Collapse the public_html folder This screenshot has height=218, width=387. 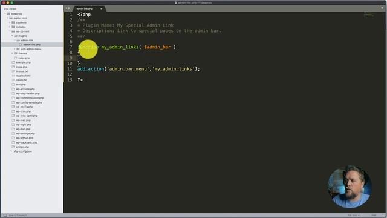[8, 18]
